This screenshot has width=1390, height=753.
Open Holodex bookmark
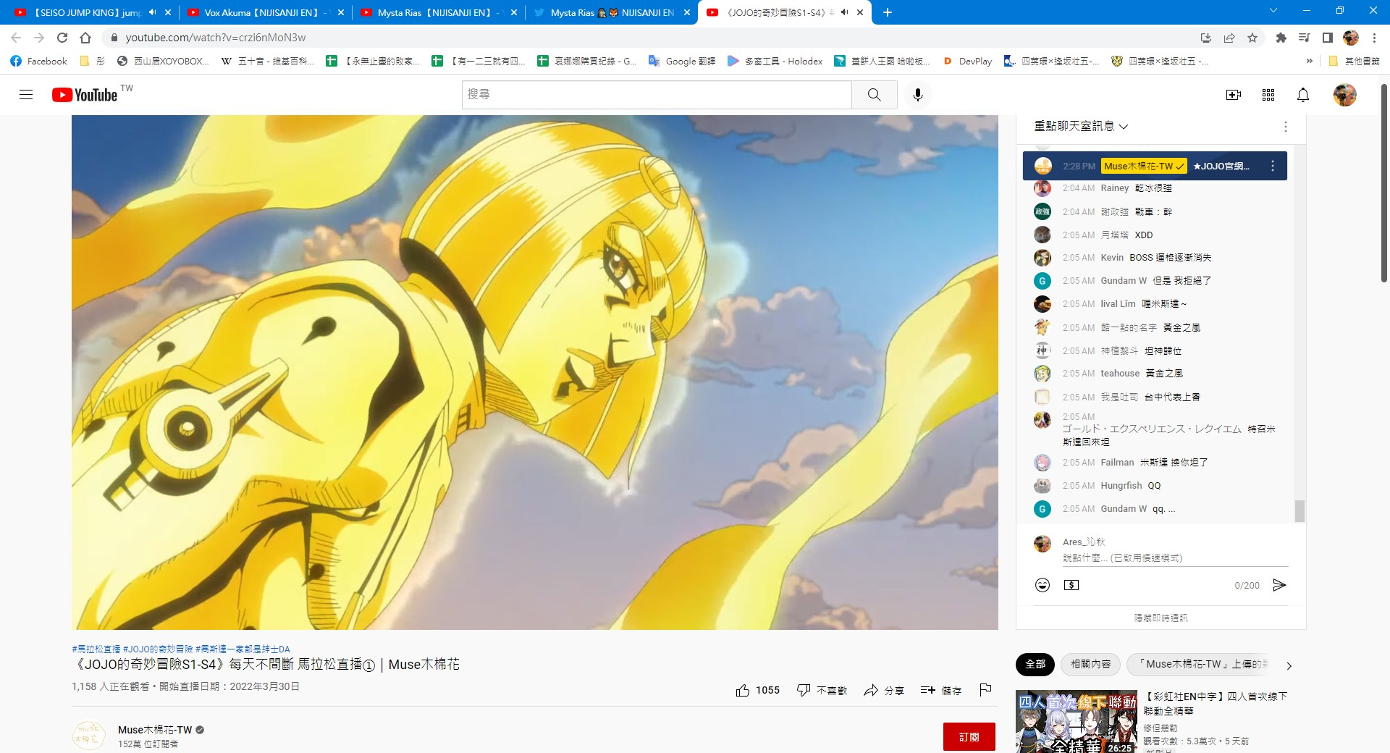(x=775, y=62)
